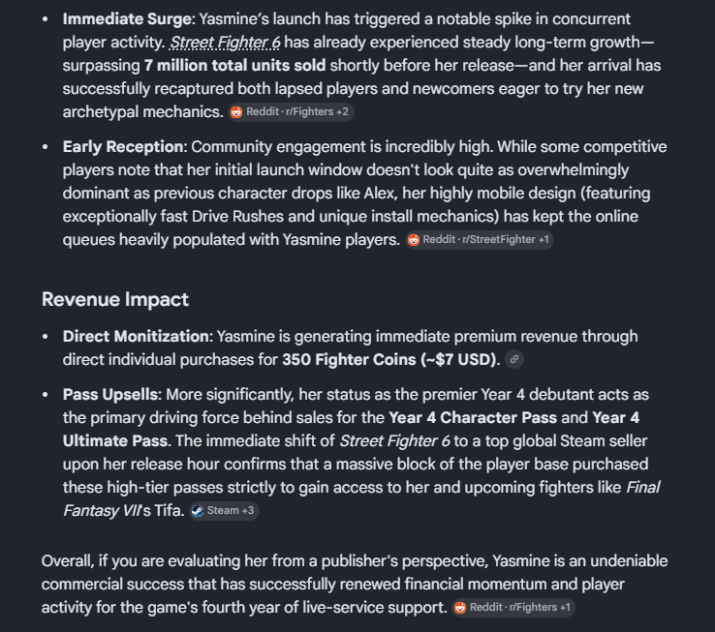Click the bold Year 4 Character Pass text
The height and width of the screenshot is (632, 715).
point(473,418)
